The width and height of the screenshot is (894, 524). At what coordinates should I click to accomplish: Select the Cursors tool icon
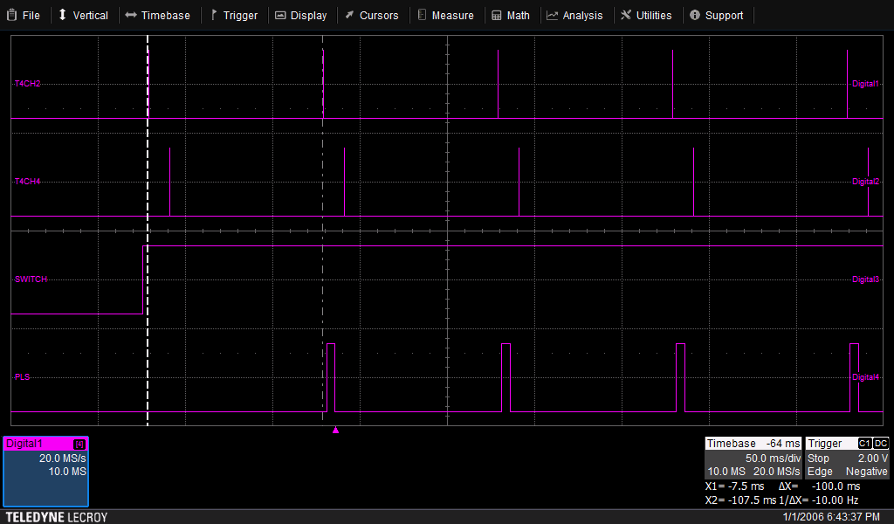pyautogui.click(x=349, y=15)
